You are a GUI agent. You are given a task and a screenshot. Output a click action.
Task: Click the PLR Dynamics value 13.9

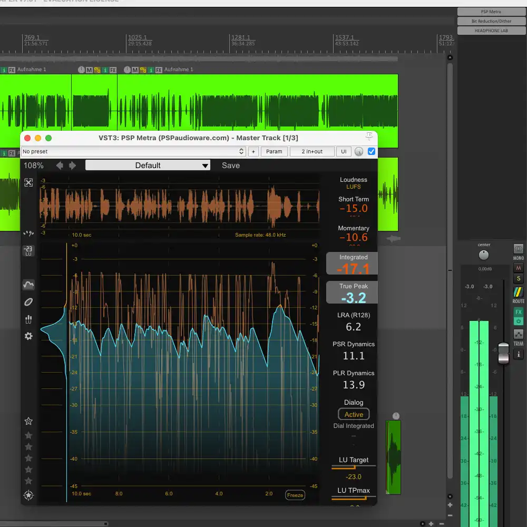click(x=354, y=385)
